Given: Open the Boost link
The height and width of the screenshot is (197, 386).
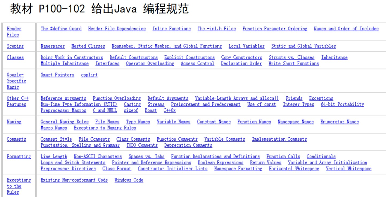Looking at the screenshot, I should tap(151, 110).
